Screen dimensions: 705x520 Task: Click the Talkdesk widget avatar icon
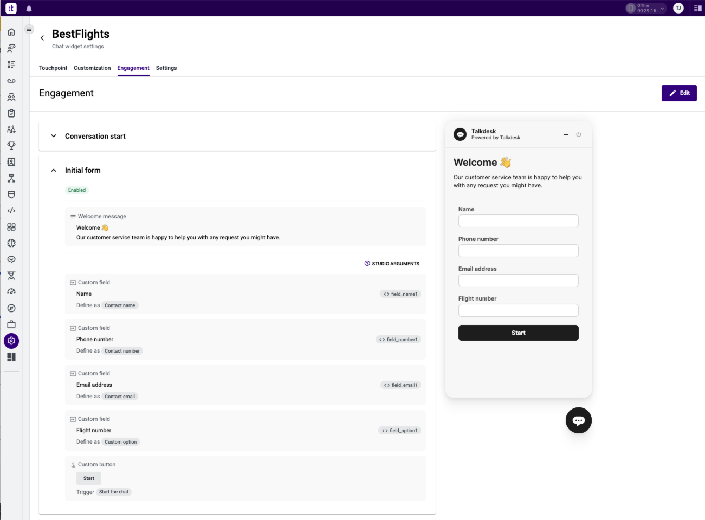[460, 134]
